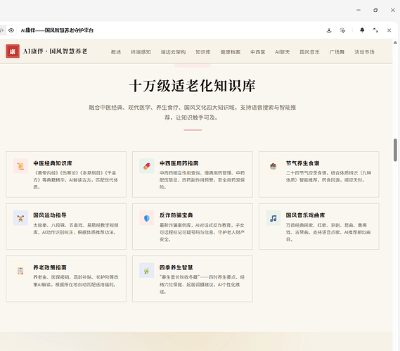Open the 广场舞 nav link
The image size is (400, 351).
tap(337, 52)
